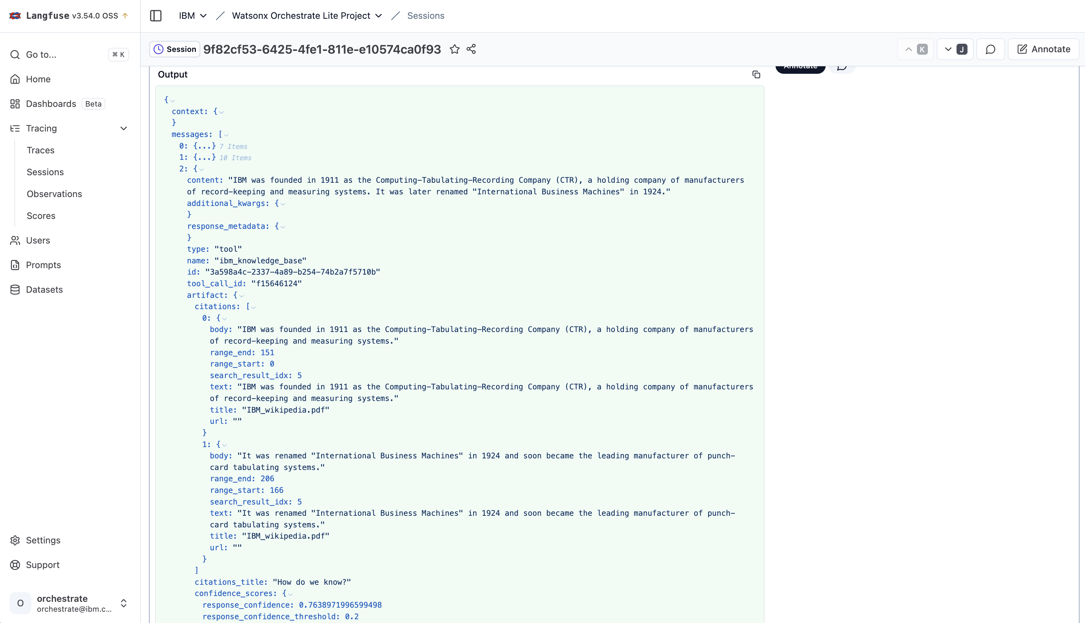This screenshot has height=623, width=1085.
Task: Collapse additional_kwargs object
Action: coord(283,204)
